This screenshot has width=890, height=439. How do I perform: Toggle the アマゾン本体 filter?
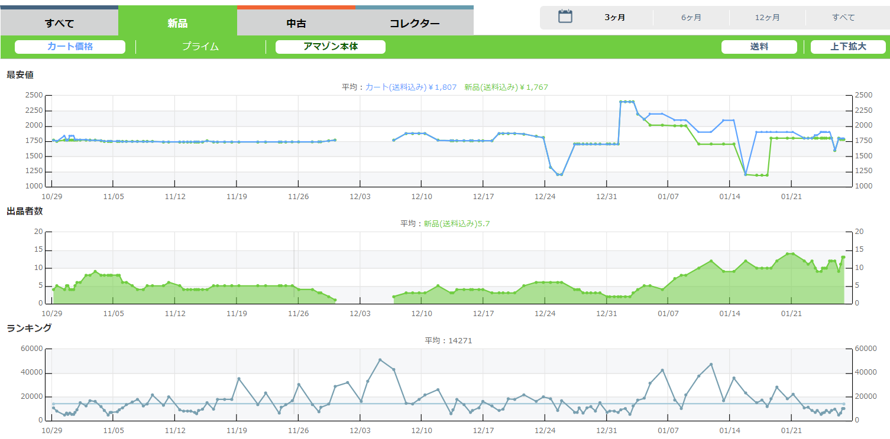point(331,47)
